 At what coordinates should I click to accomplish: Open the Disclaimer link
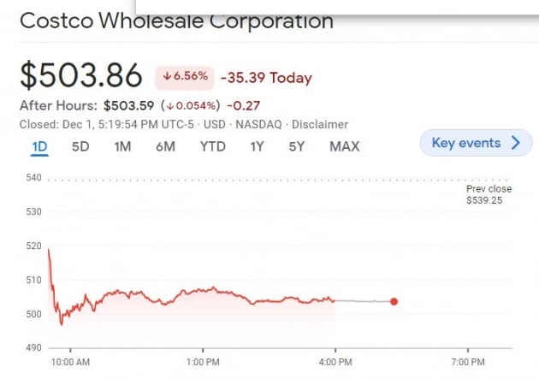pyautogui.click(x=321, y=124)
